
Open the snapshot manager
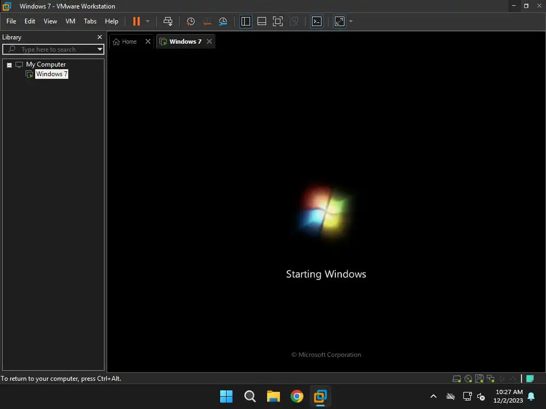pyautogui.click(x=223, y=21)
